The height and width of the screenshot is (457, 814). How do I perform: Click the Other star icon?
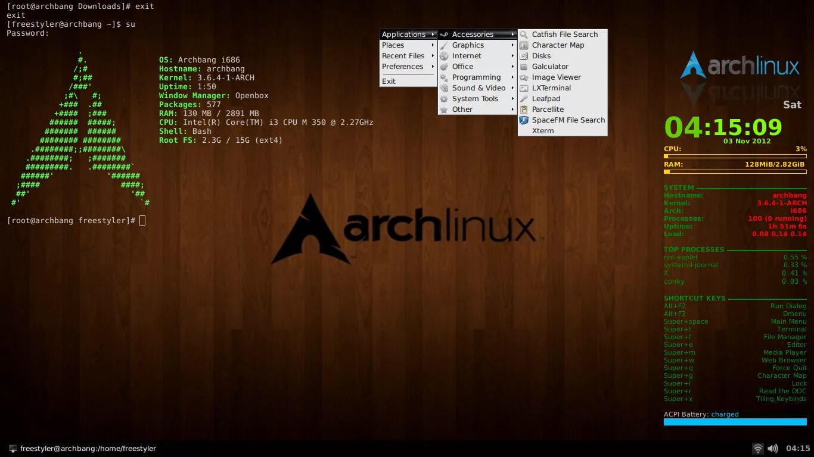coord(444,109)
